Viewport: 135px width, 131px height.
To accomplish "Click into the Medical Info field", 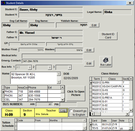I will point(52,56).
